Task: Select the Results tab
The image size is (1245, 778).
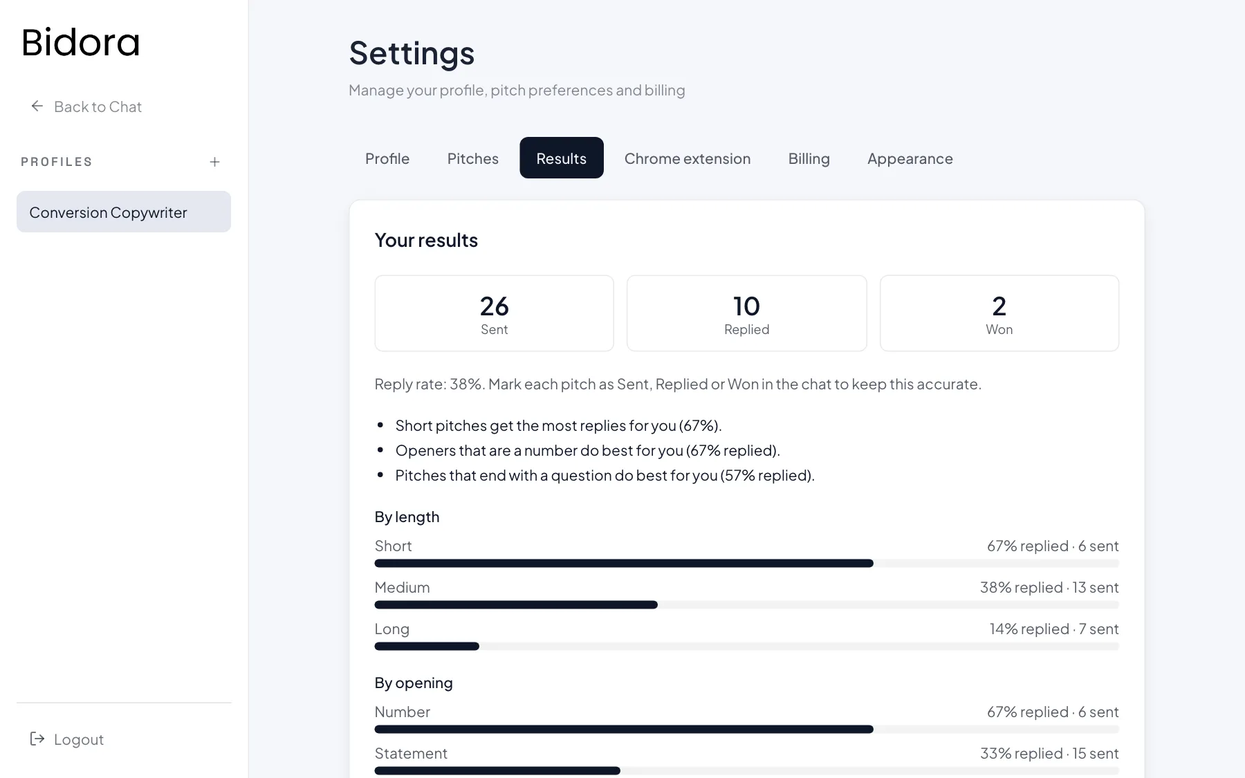Action: (562, 158)
